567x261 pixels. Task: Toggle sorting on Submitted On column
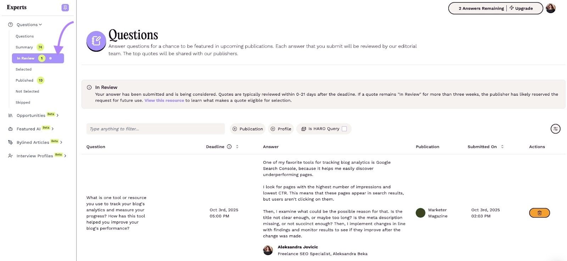(x=502, y=147)
